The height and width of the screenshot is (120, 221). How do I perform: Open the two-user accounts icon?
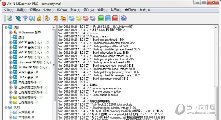coord(63,18)
